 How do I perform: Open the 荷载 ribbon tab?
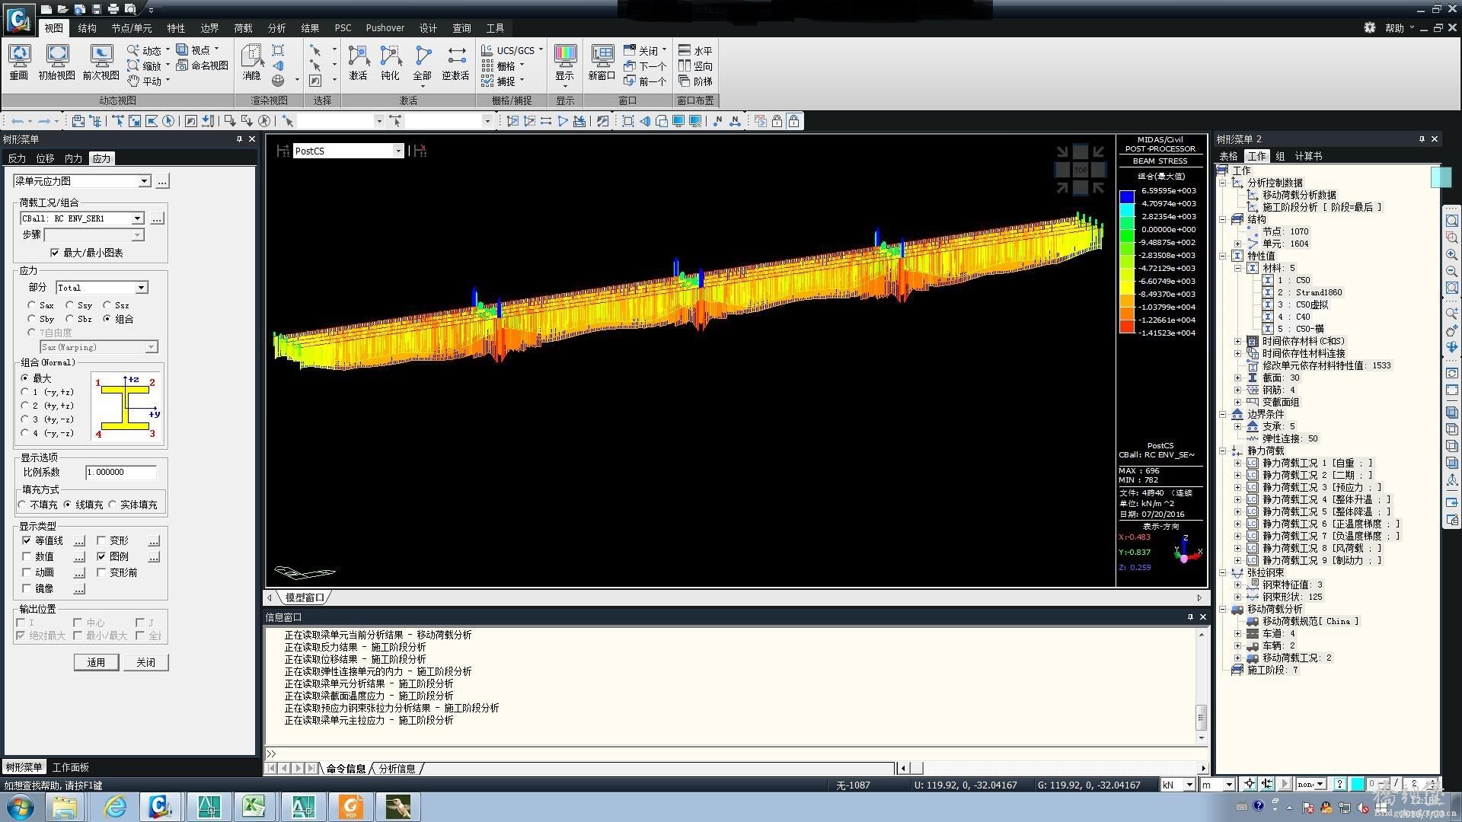tap(243, 28)
